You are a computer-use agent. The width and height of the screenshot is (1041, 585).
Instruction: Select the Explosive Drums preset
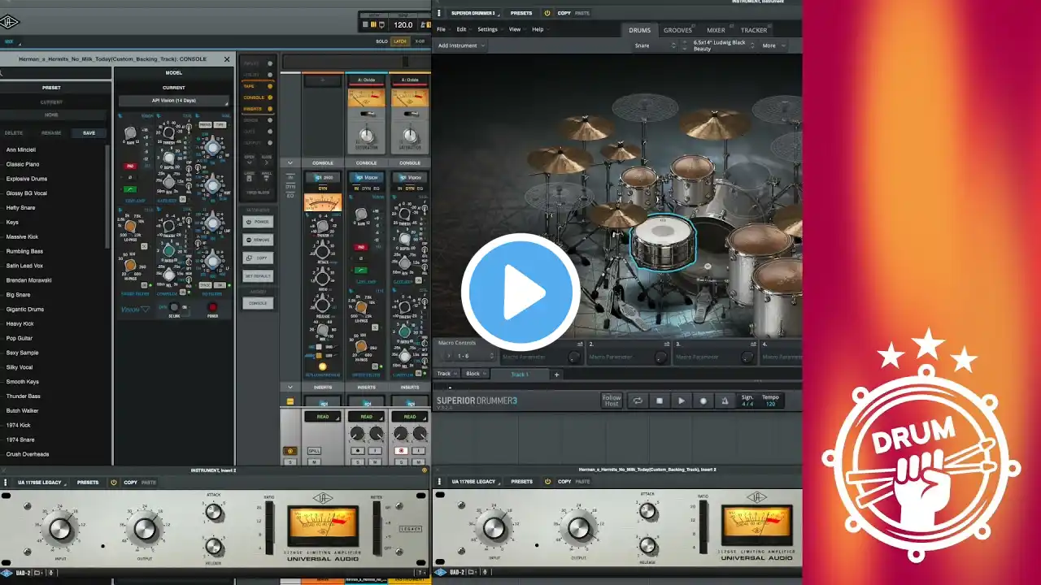tap(27, 179)
